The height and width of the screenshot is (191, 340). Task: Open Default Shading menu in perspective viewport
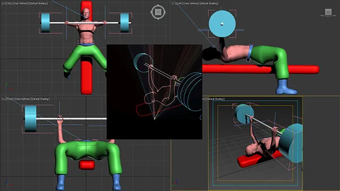(215, 99)
